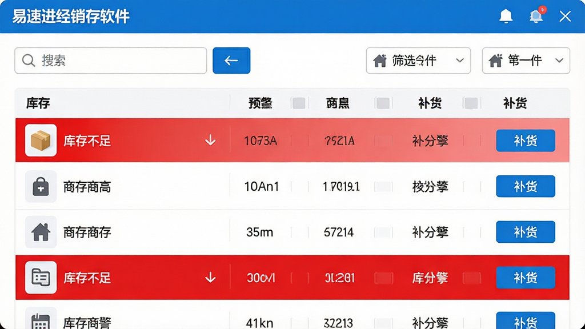This screenshot has width=585, height=329.
Task: Open the 筛选令件 filter dropdown
Action: coord(418,61)
